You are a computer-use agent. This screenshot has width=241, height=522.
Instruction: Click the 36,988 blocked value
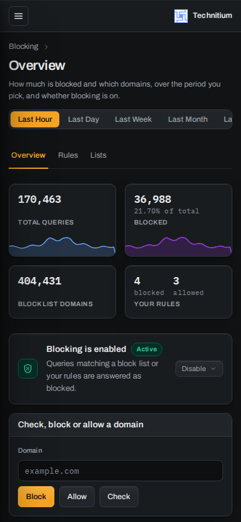coord(153,199)
